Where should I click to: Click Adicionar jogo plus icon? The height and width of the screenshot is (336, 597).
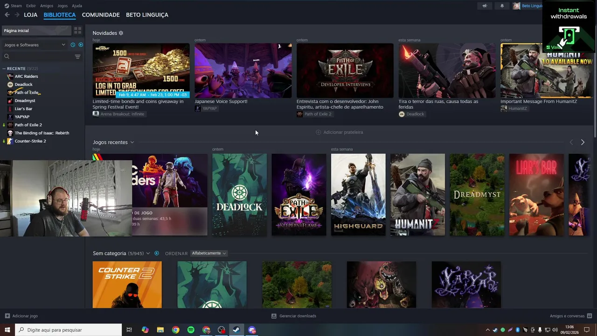tap(7, 316)
